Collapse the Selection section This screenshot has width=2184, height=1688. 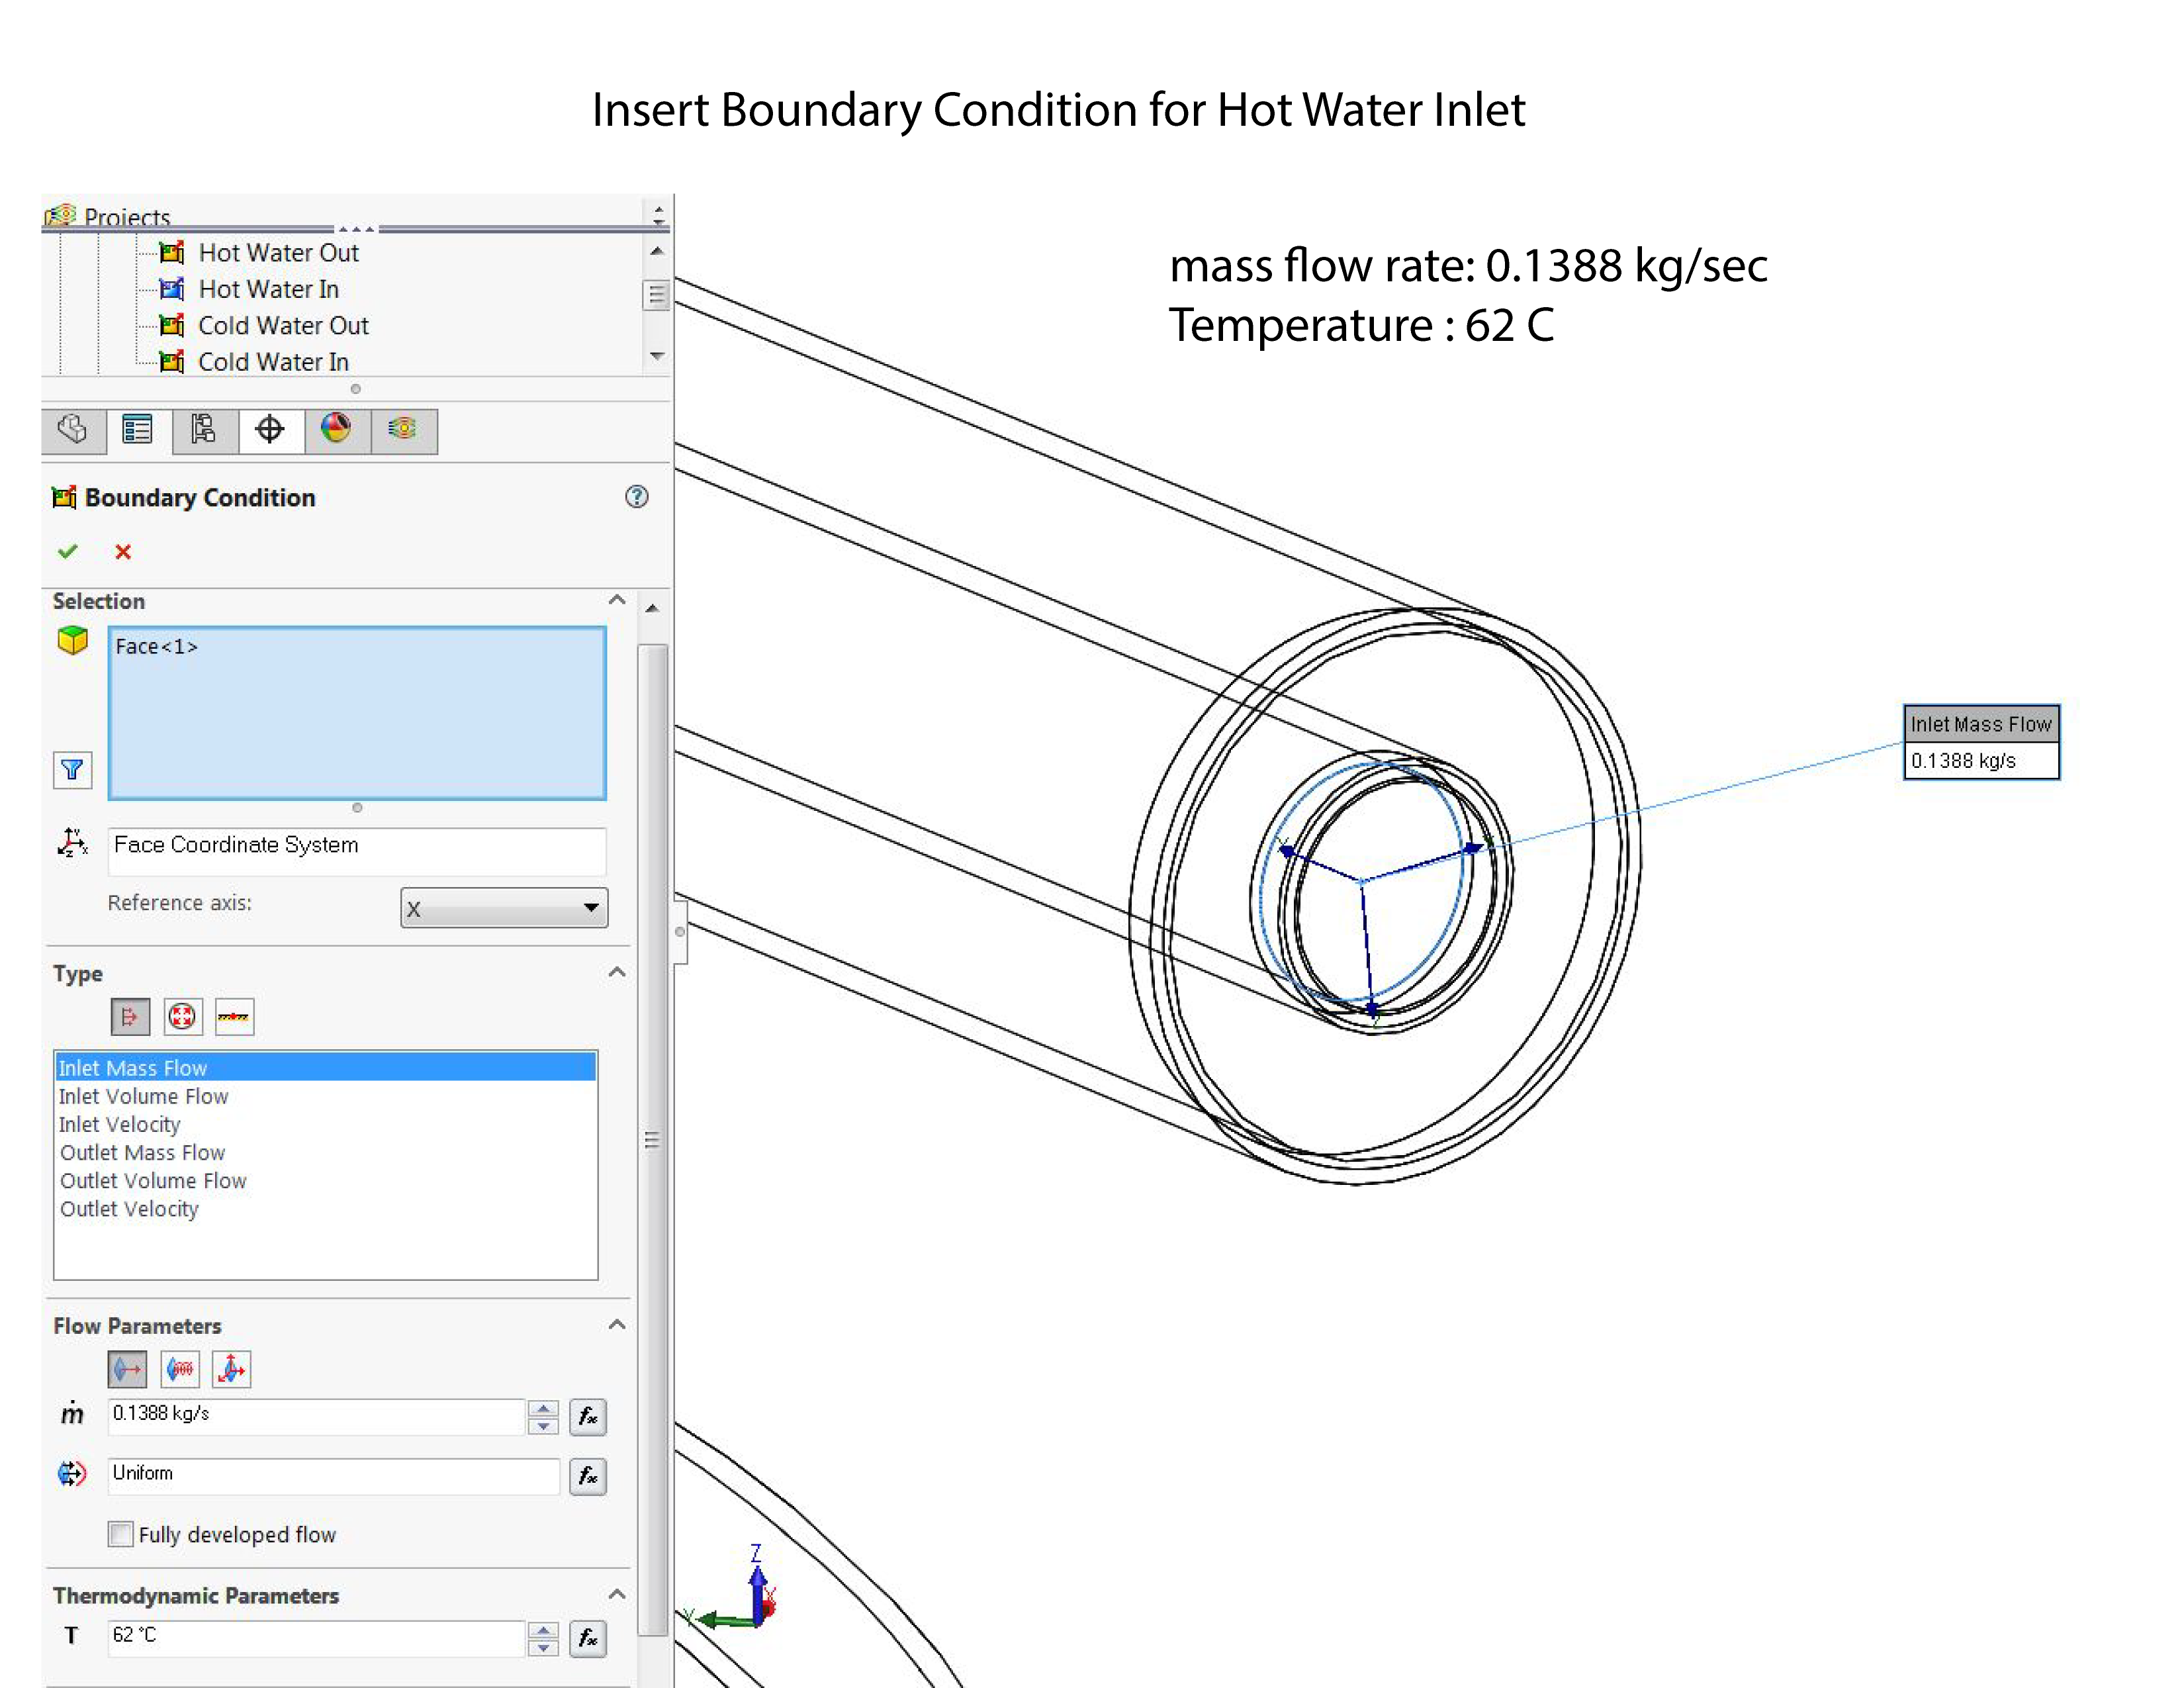[x=617, y=600]
